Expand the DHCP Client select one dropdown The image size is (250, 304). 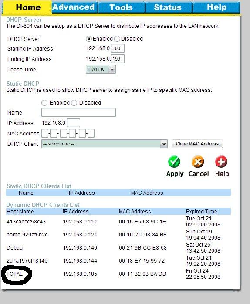coord(105,144)
